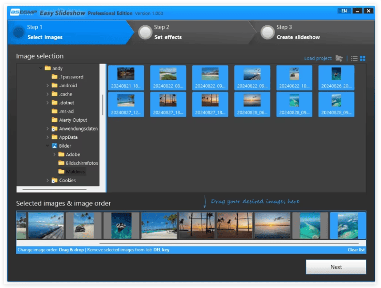This screenshot has width=381, height=288.
Task: Select the Aiarty Output folder
Action: (69, 120)
